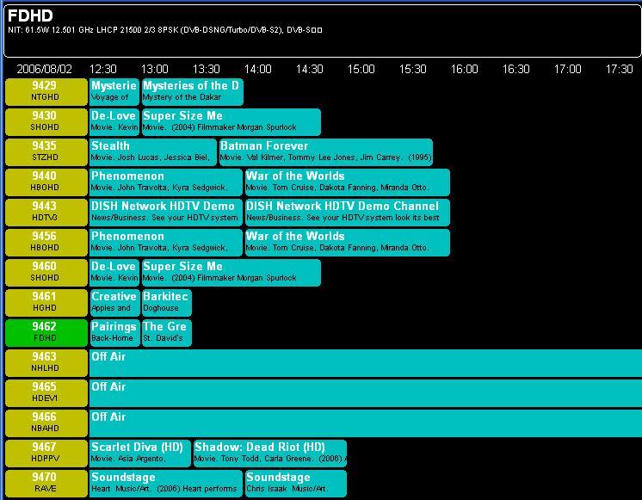Click the 16:30 time header
Screen dimensions: 642x500
(515, 69)
